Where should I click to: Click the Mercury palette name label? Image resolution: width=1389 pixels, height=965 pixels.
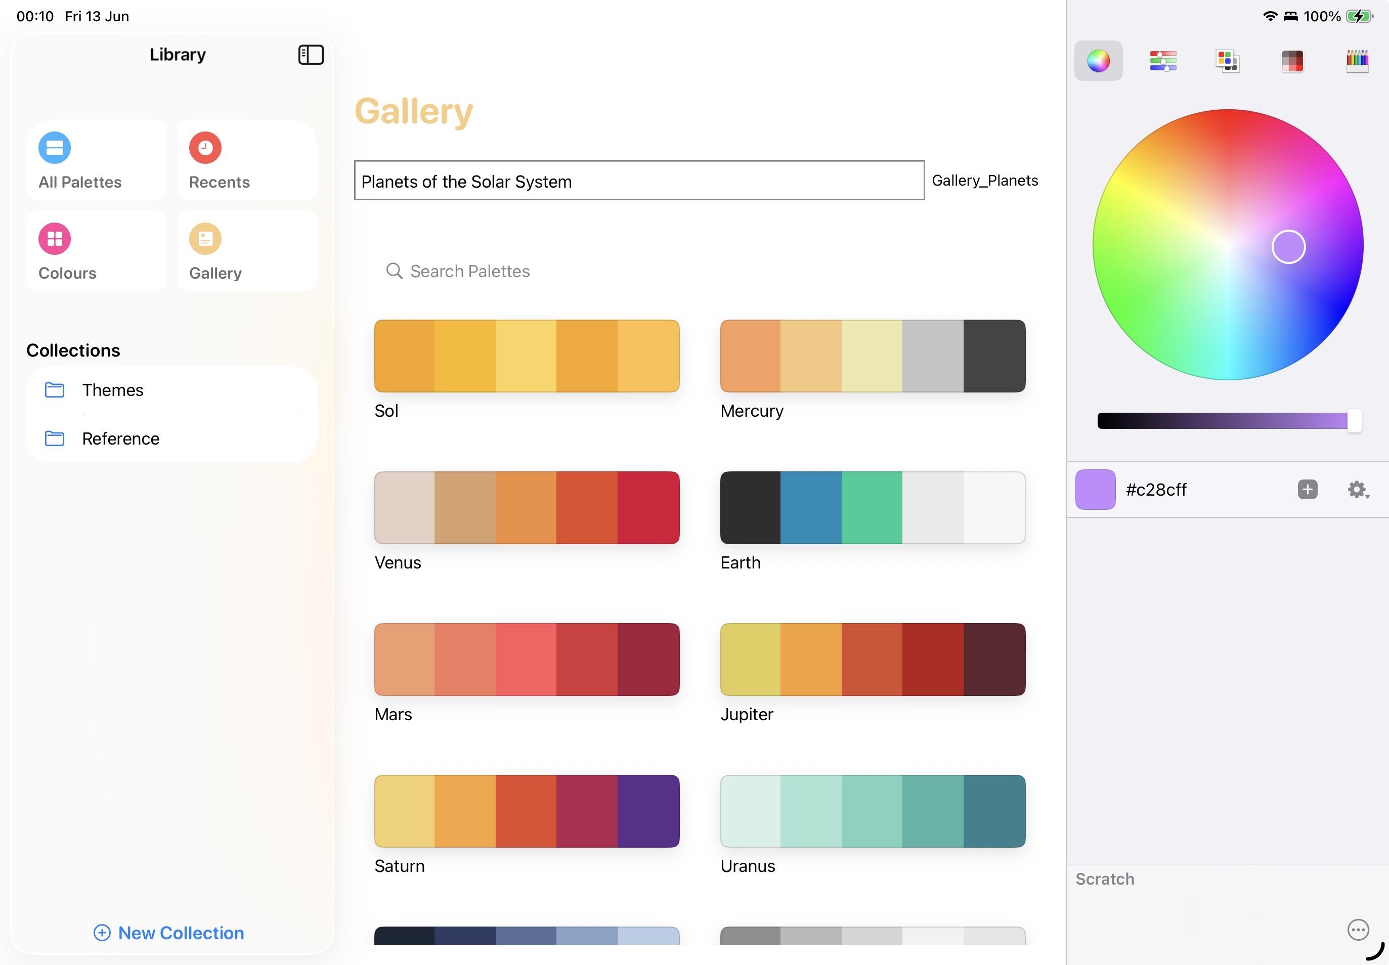pyautogui.click(x=752, y=411)
